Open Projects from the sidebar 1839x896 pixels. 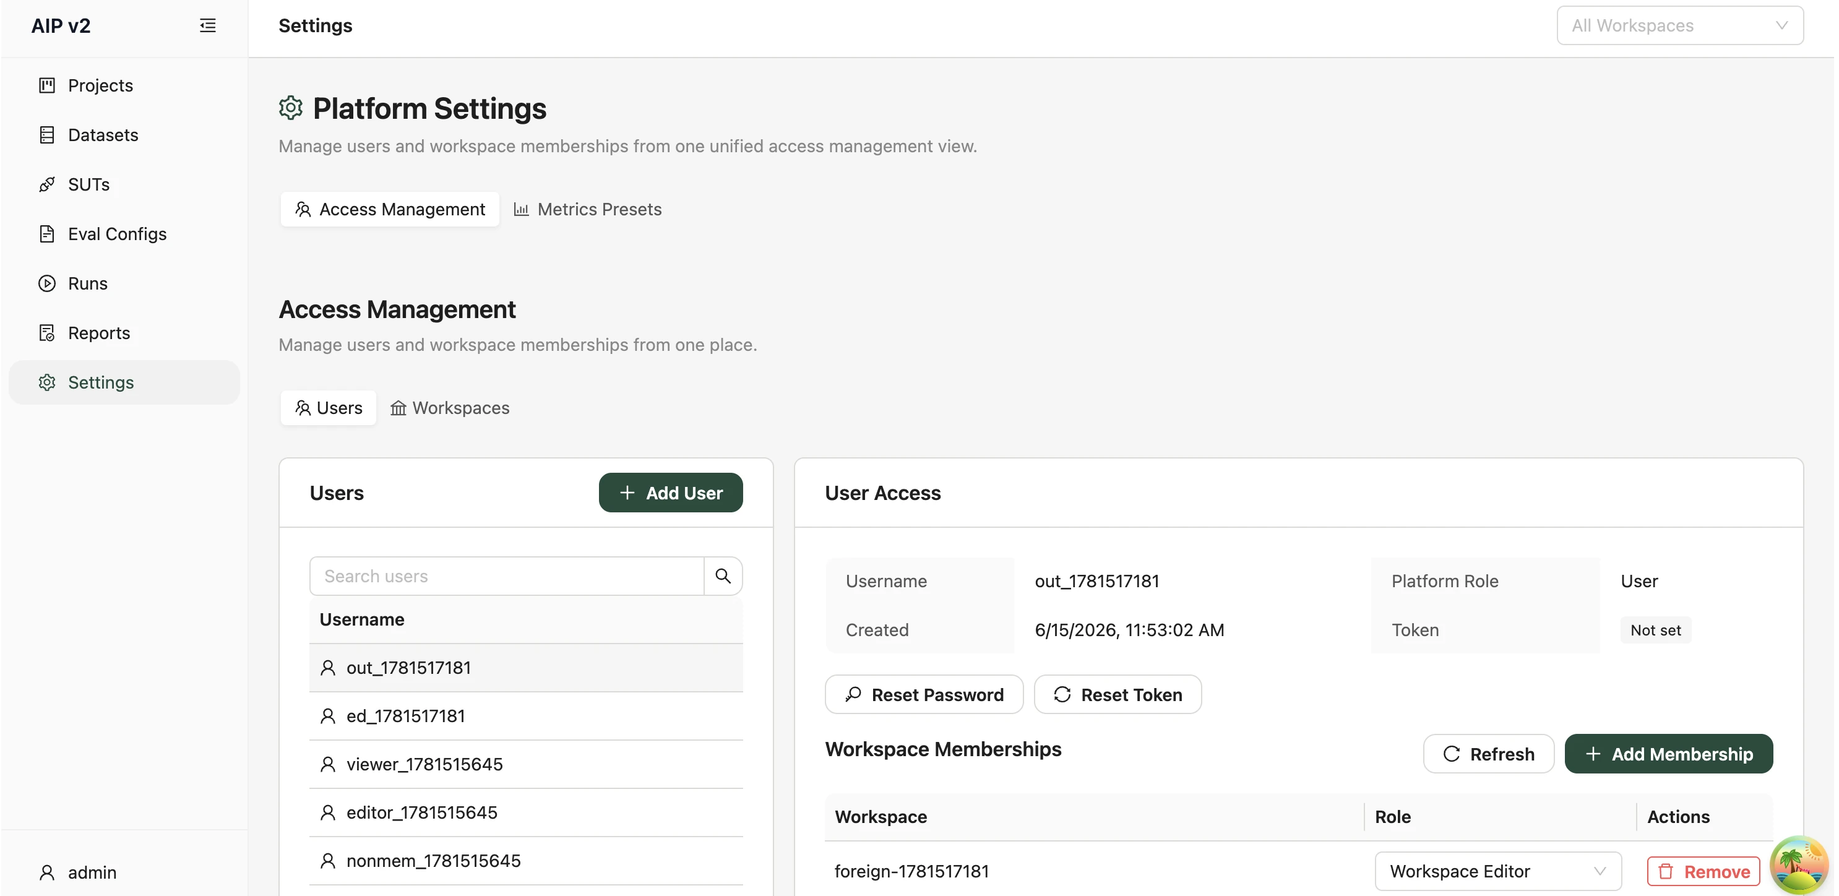[x=124, y=85]
